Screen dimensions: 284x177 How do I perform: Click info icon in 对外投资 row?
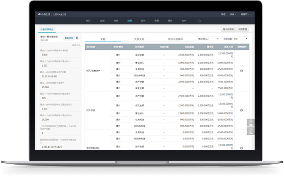[241, 110]
